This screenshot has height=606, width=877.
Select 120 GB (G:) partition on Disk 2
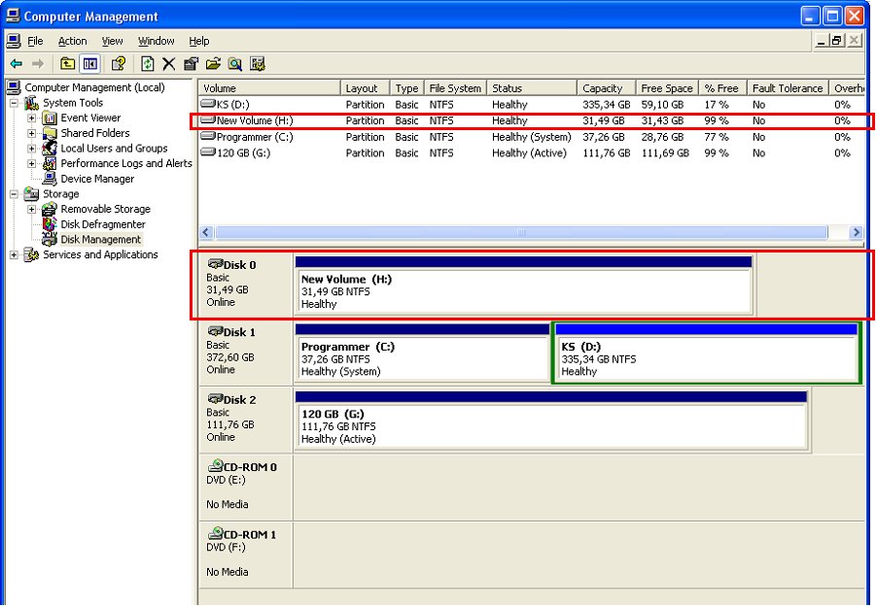[x=551, y=421]
